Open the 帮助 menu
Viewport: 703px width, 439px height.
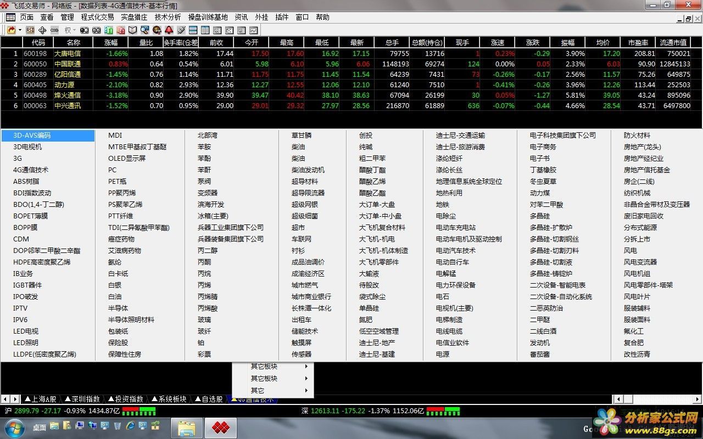coord(323,17)
